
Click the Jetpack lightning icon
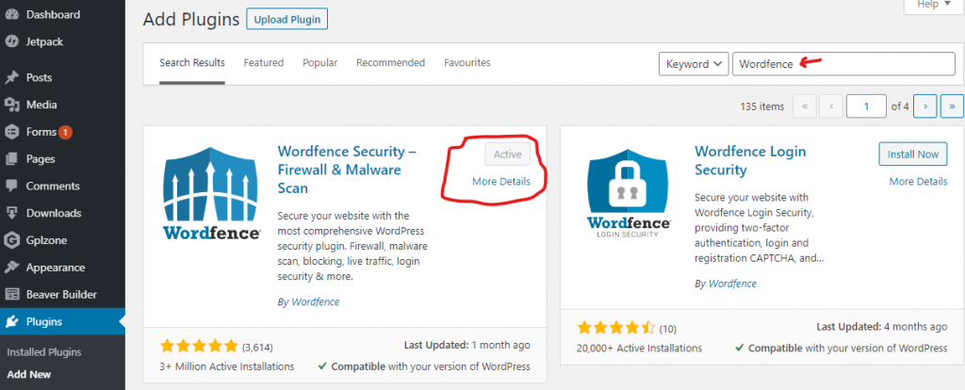tap(11, 41)
